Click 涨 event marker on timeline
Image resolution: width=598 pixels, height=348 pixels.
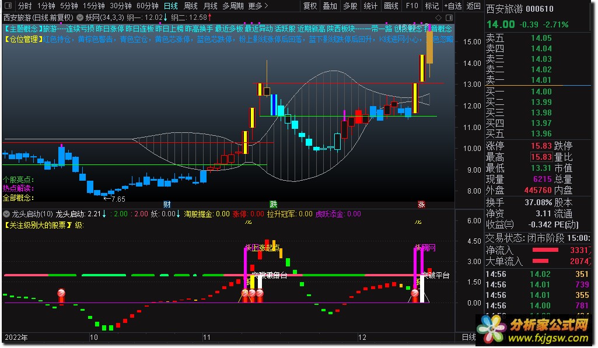point(421,205)
